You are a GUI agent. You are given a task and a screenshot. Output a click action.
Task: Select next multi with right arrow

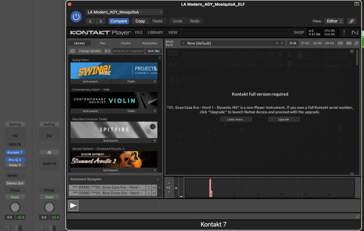point(282,43)
